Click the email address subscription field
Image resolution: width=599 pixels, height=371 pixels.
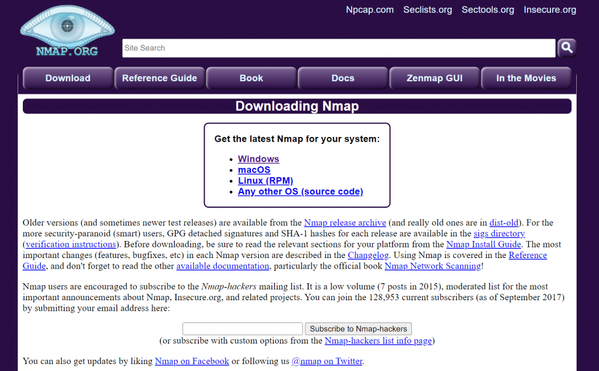243,329
